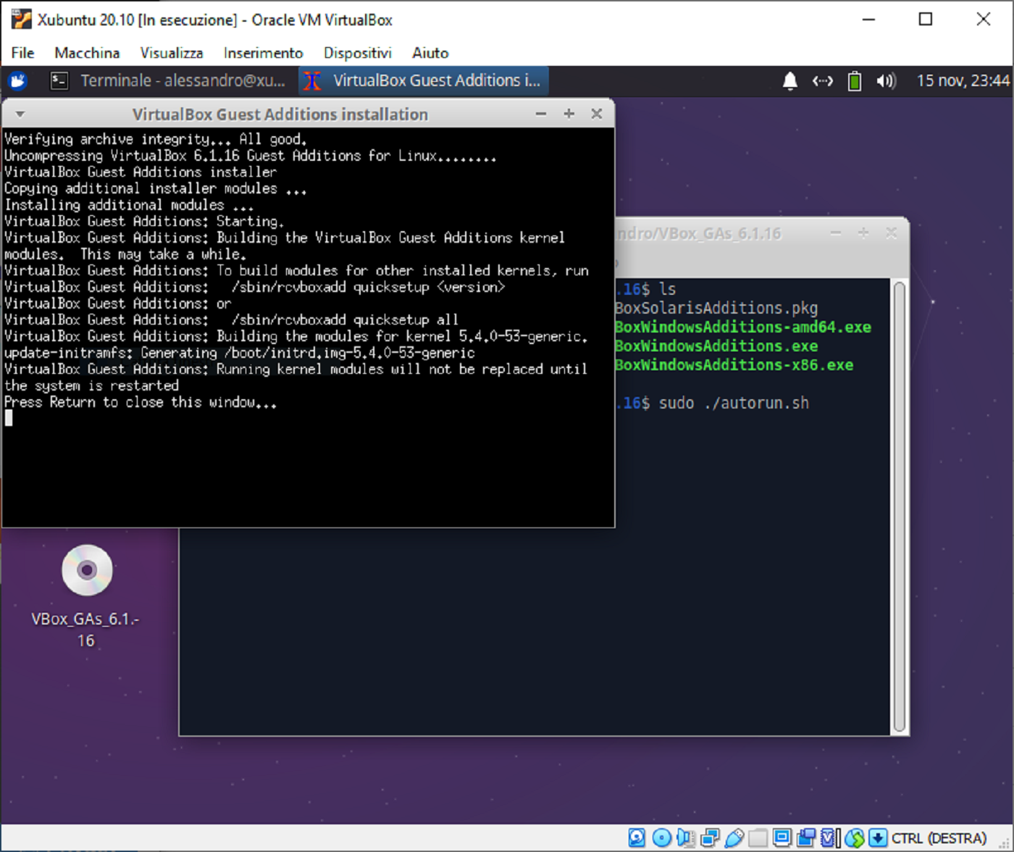This screenshot has height=852, width=1014.
Task: Click the recording status icon
Action: 805,838
